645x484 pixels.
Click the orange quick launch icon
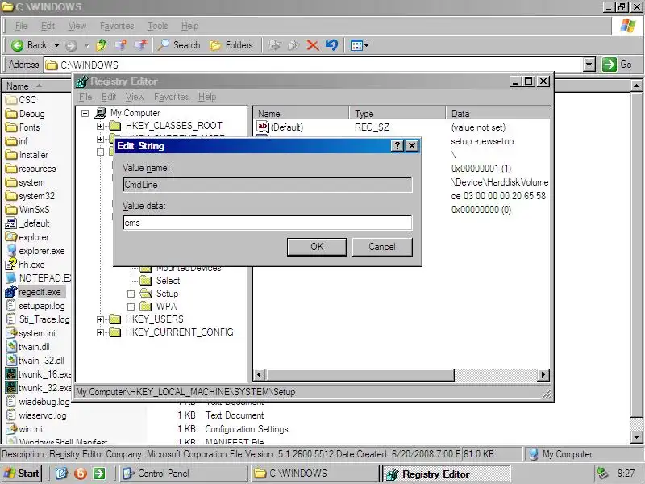click(x=80, y=474)
